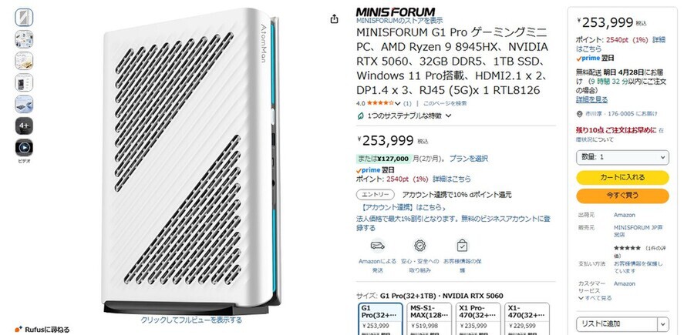Screen dimensions: 694x335
Task: Click the Buy Now orange button
Action: click(x=622, y=196)
